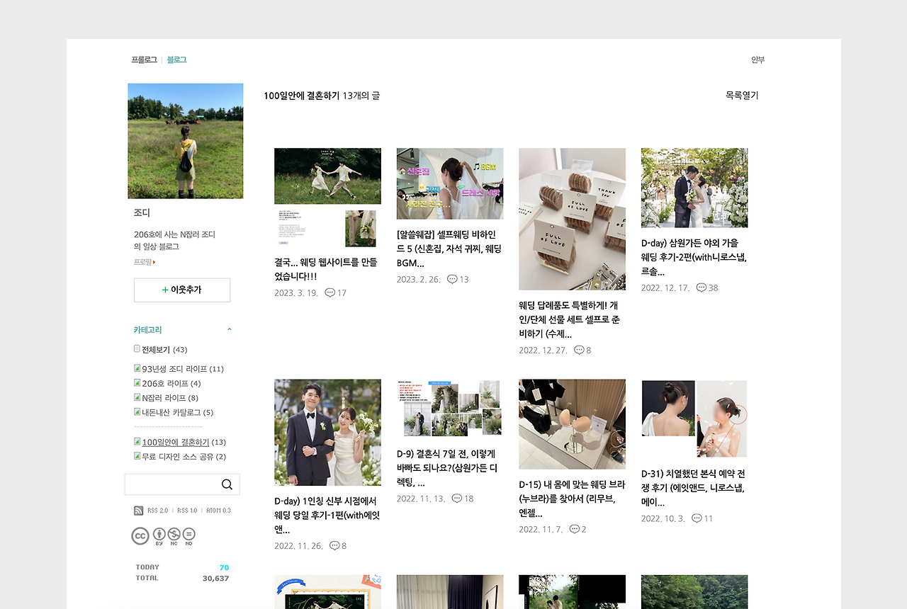Select the 100일안에 결혼하기 (13) category
The width and height of the screenshot is (907, 609).
(x=184, y=442)
